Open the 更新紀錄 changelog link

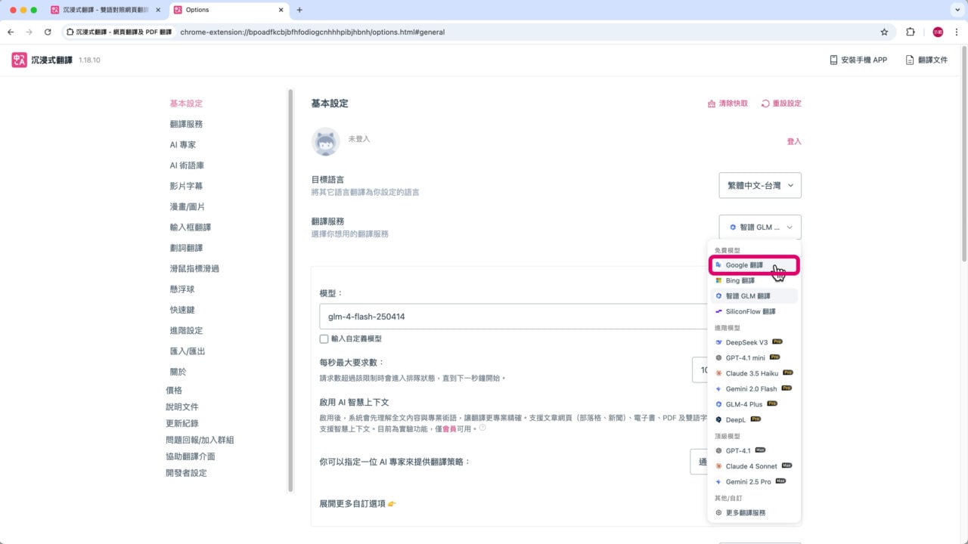(x=182, y=424)
